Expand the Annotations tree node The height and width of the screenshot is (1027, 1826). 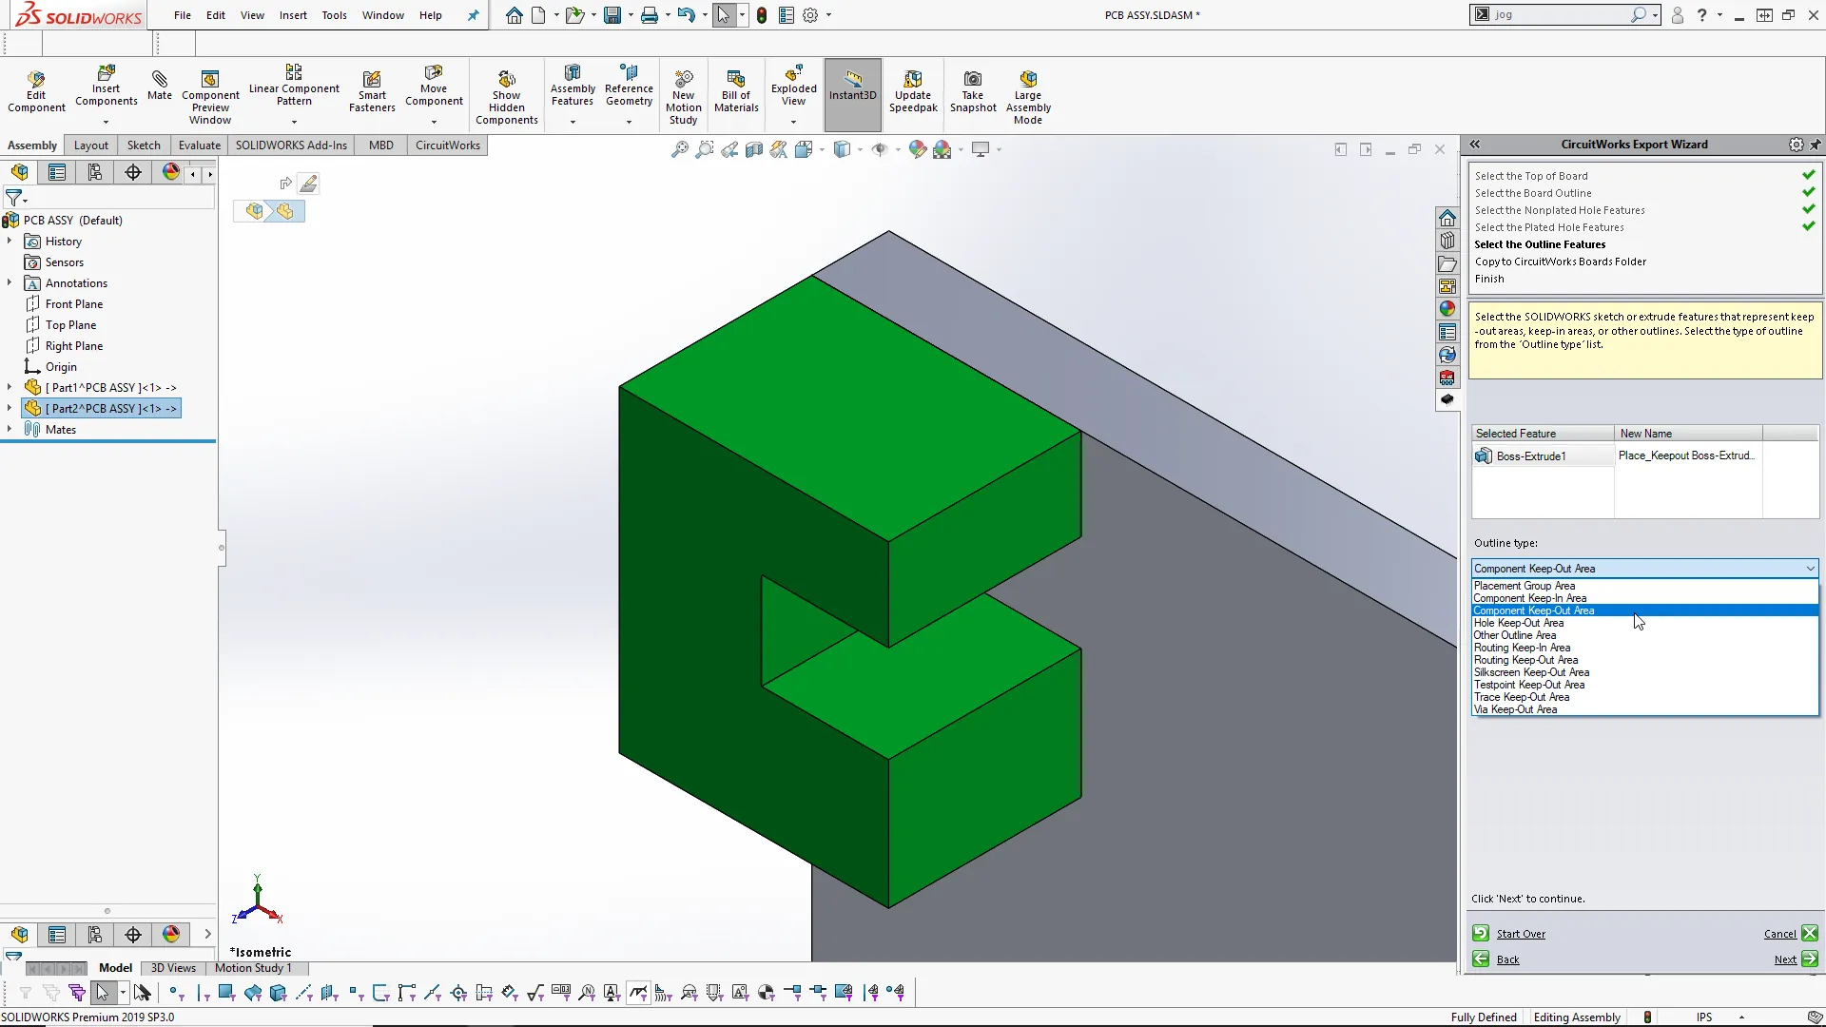(x=10, y=283)
